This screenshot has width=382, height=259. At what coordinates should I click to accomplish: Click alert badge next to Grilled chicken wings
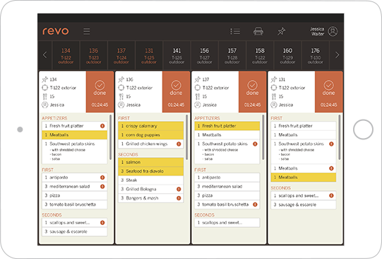point(179,144)
